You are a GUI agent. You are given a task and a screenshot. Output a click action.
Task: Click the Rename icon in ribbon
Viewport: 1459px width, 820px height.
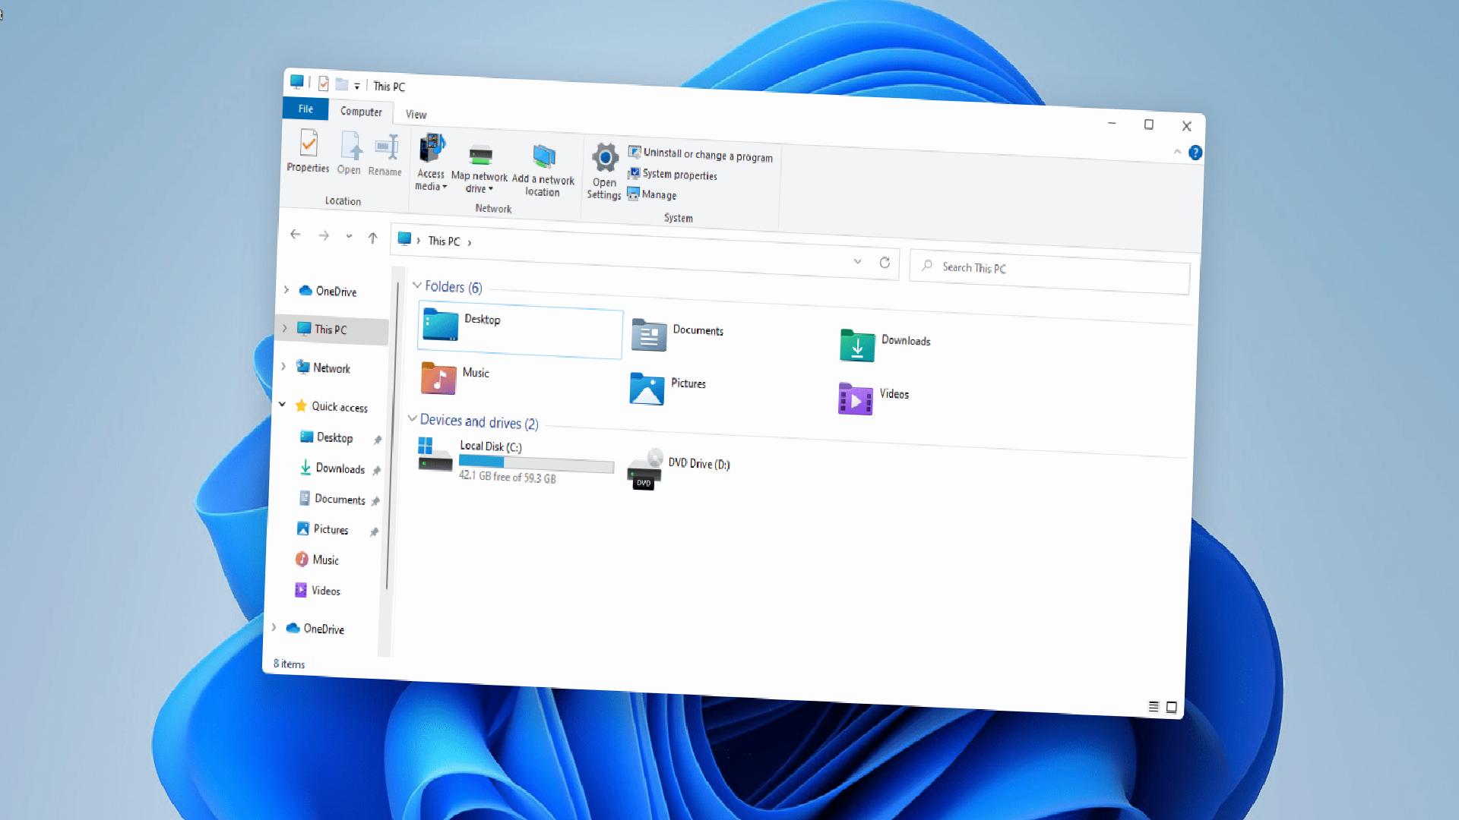pyautogui.click(x=386, y=147)
